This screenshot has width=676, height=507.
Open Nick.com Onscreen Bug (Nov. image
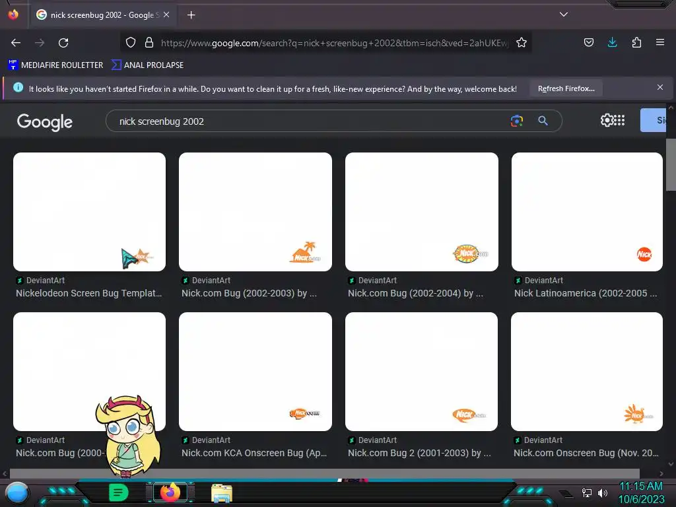pyautogui.click(x=586, y=372)
